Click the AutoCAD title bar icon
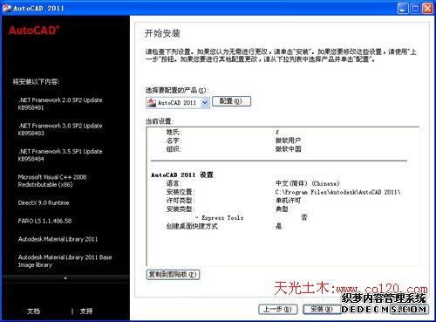This screenshot has height=322, width=436. click(x=7, y=8)
